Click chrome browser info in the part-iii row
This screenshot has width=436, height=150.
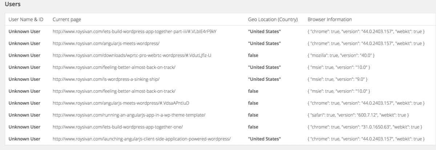pos(366,32)
